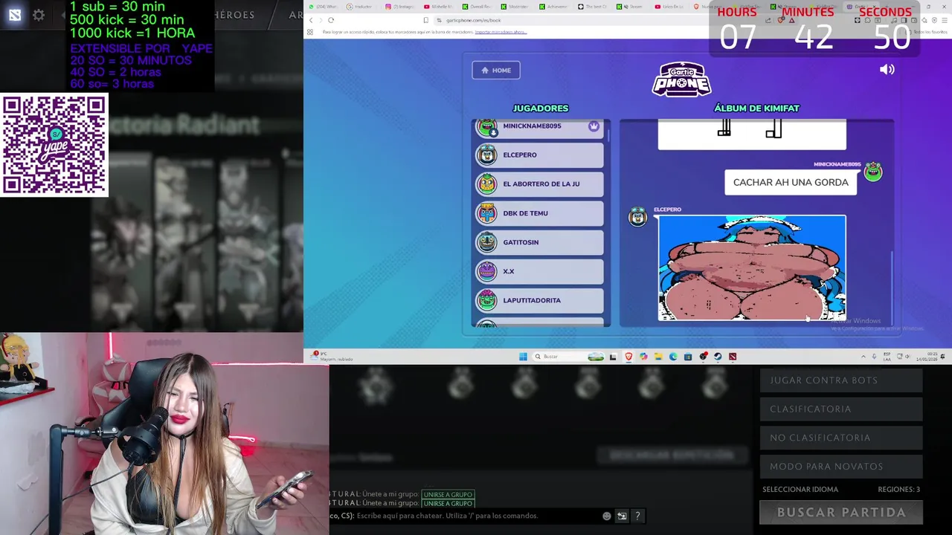Click the second UNIRSE A GRUPO button
This screenshot has height=535, width=952.
pos(448,503)
